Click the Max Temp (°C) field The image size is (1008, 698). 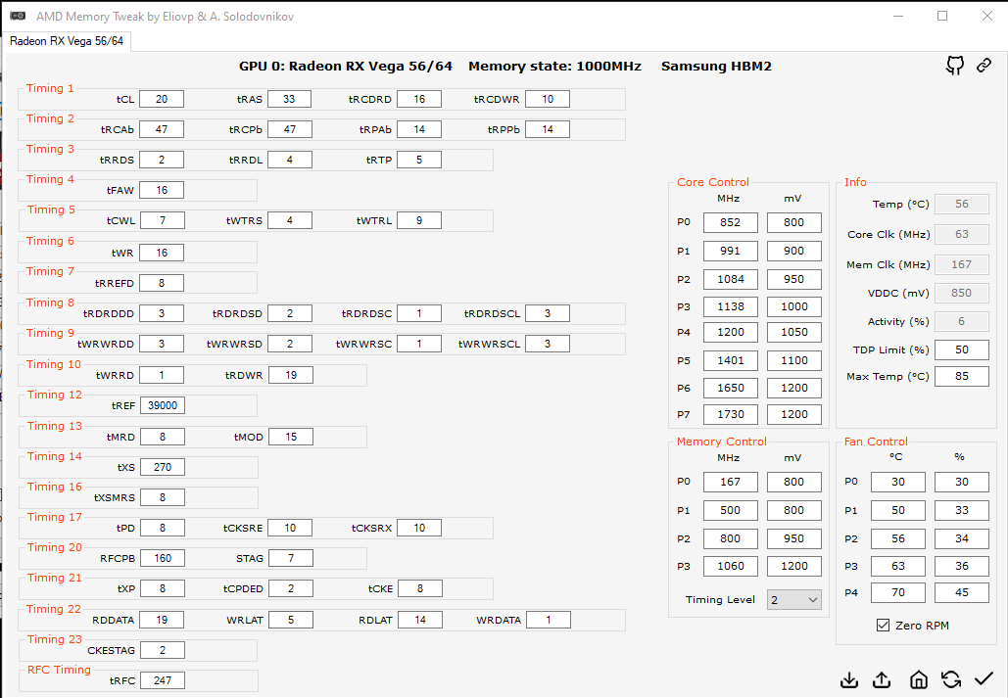click(962, 377)
